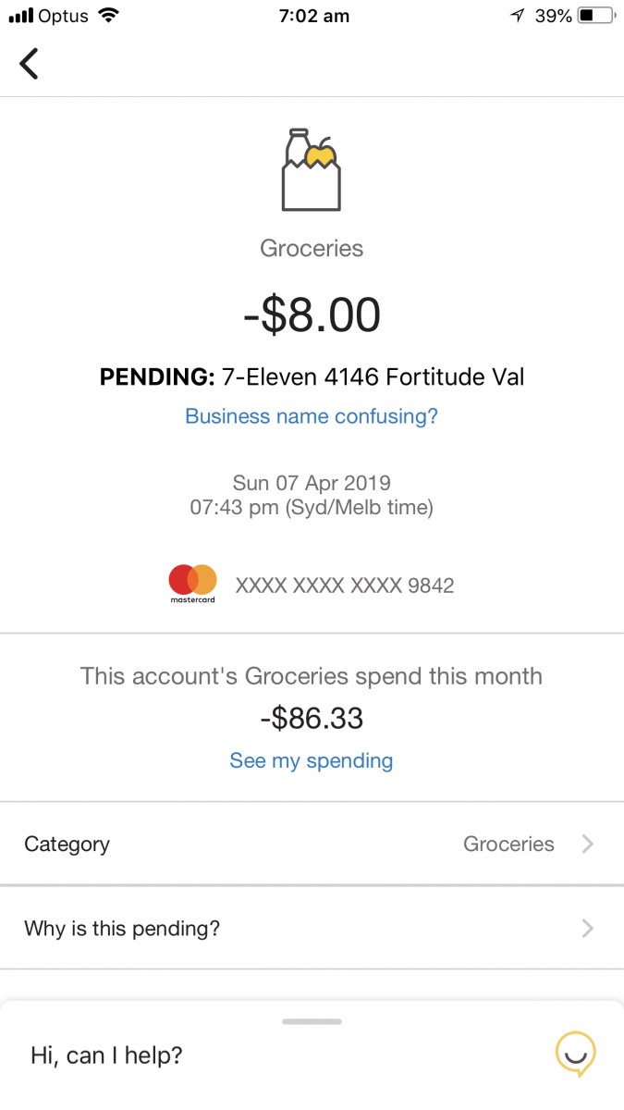Viewport: 624px width, 1110px height.
Task: Tap the -$8.00 transaction amount
Action: pos(312,314)
